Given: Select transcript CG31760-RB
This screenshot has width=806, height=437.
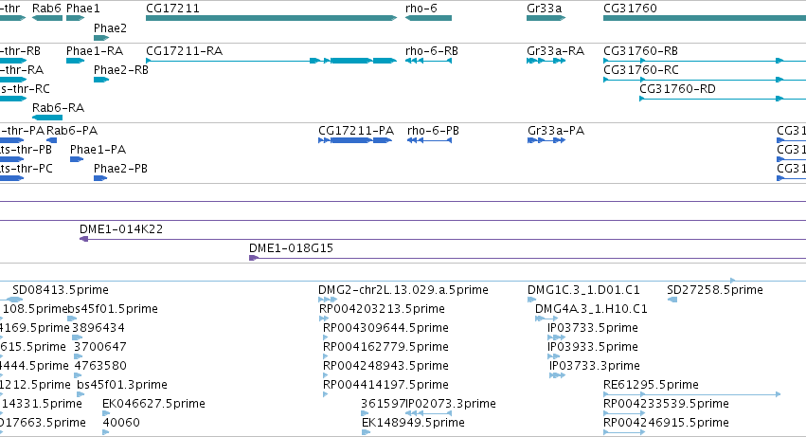Looking at the screenshot, I should (x=705, y=61).
